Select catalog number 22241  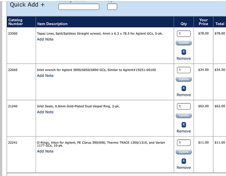coord(13,143)
